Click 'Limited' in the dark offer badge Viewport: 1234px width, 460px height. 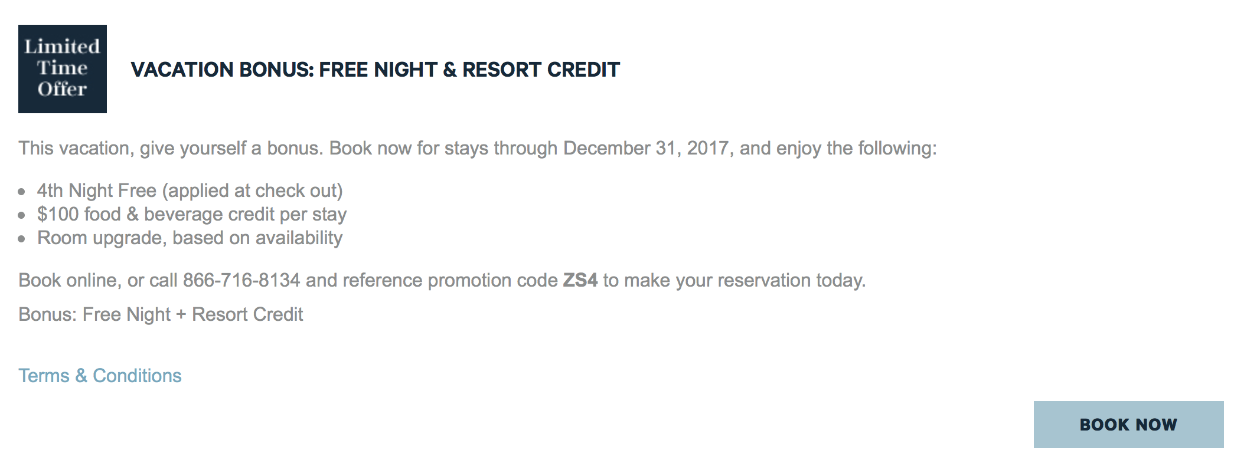point(62,47)
